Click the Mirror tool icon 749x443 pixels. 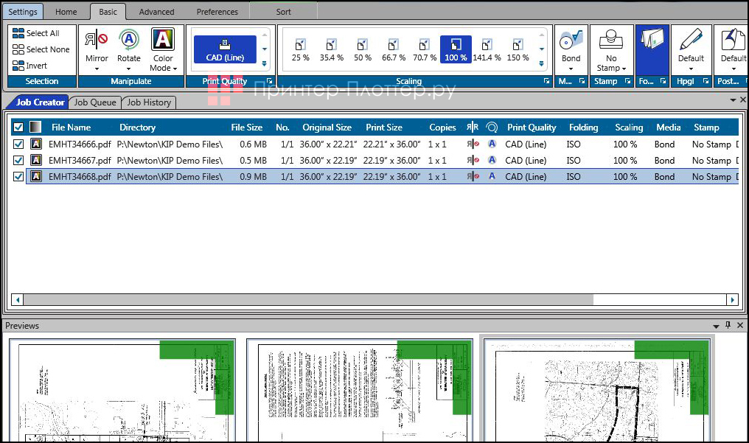96,41
